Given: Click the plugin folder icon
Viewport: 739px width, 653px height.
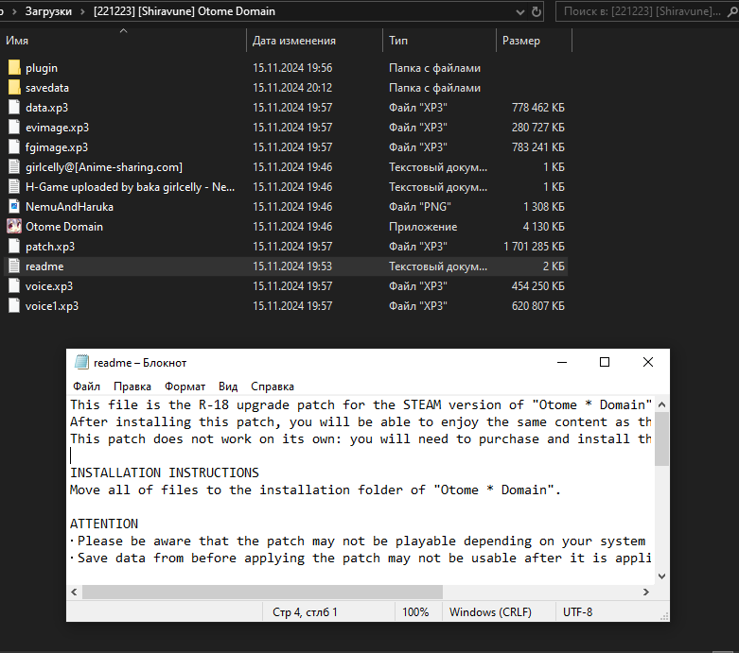Looking at the screenshot, I should pyautogui.click(x=14, y=68).
